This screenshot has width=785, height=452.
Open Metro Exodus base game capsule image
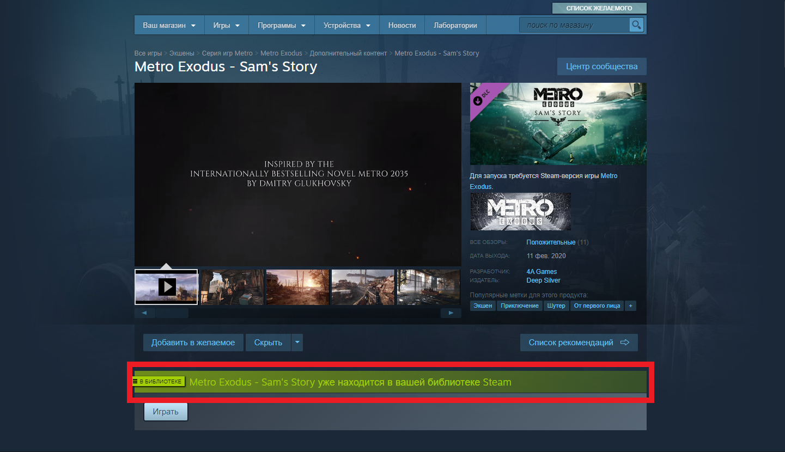click(520, 211)
